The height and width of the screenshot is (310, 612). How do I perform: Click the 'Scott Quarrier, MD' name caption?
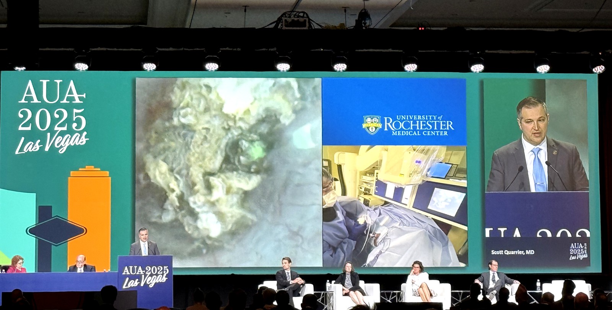point(513,252)
